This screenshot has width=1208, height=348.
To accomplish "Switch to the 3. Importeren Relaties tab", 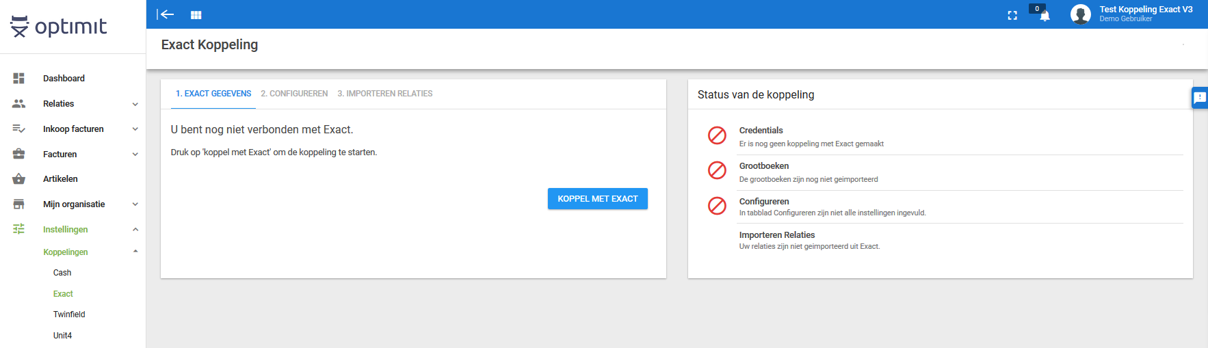I will point(385,94).
